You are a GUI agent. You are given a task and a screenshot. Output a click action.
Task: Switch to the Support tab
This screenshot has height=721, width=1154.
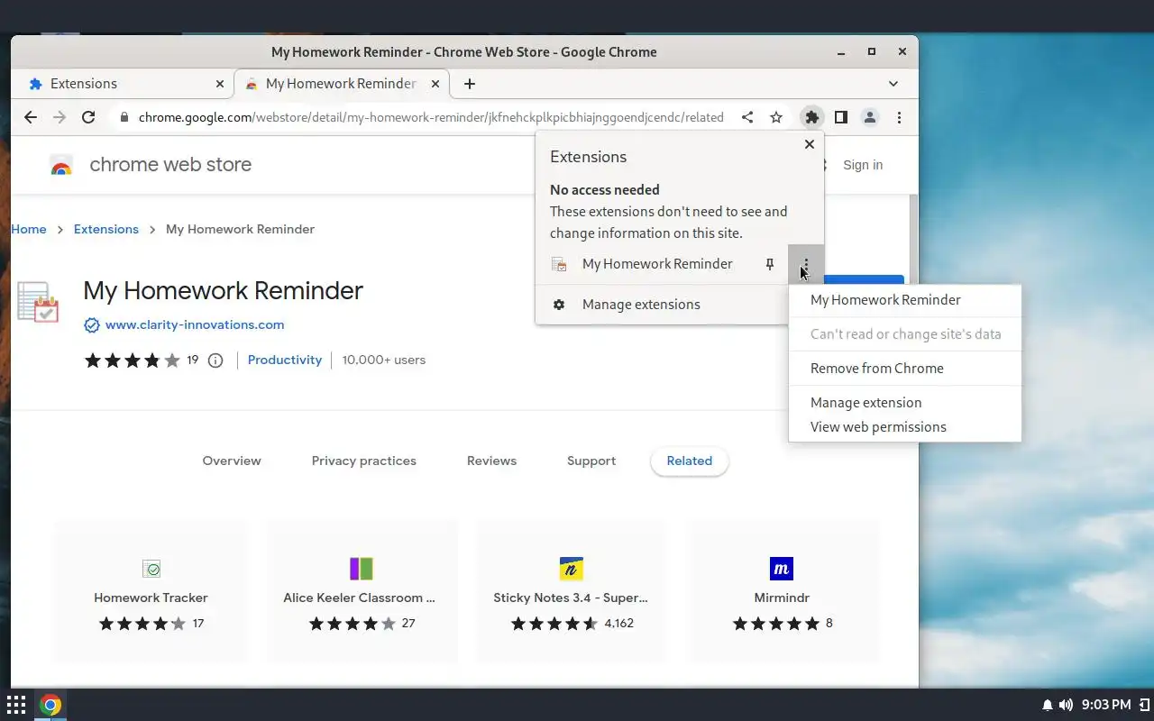[591, 461]
